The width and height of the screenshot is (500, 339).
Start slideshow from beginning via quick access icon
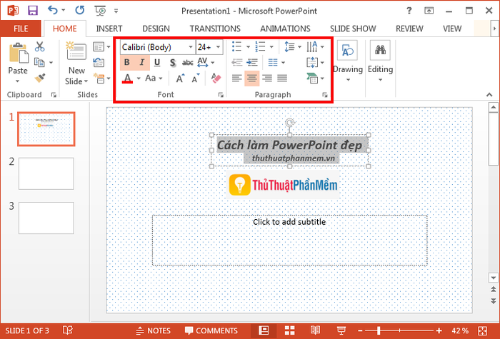100,11
